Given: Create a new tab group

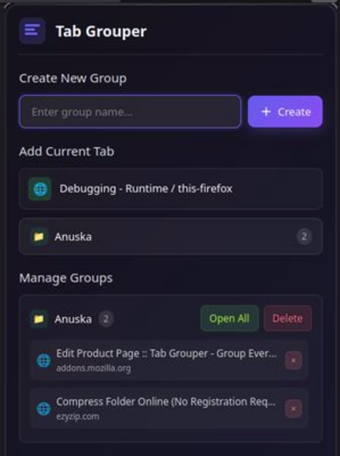Looking at the screenshot, I should [285, 112].
